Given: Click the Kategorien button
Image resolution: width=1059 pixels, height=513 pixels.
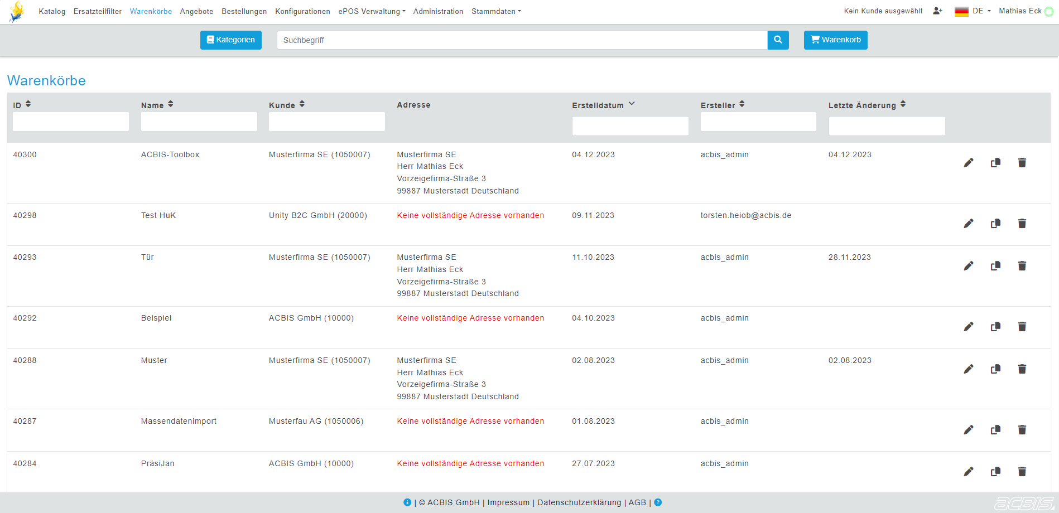Looking at the screenshot, I should (x=230, y=40).
